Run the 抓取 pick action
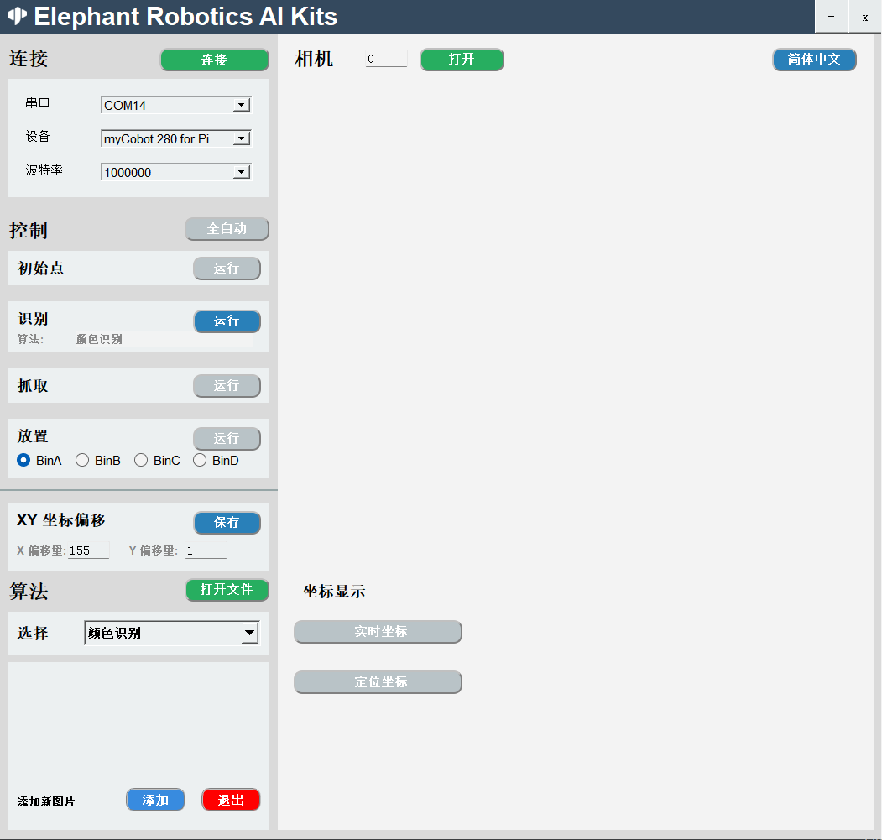The height and width of the screenshot is (840, 882). [x=227, y=386]
